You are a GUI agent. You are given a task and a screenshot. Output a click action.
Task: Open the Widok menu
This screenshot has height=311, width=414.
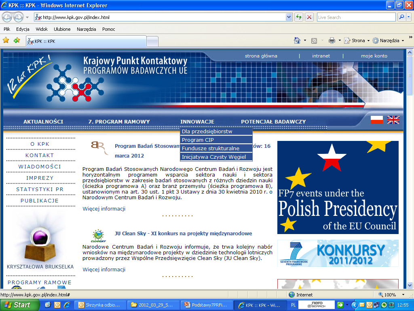[42, 29]
